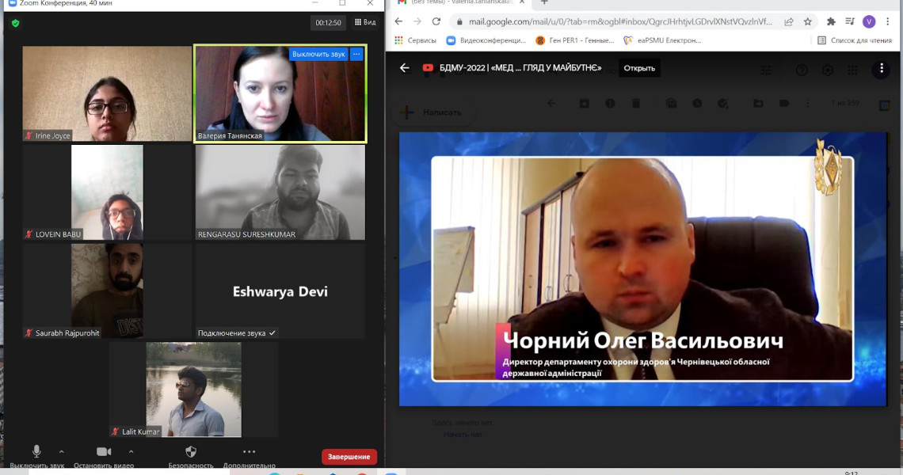
Task: Click Gmail back to inbox arrow
Action: coord(551,103)
